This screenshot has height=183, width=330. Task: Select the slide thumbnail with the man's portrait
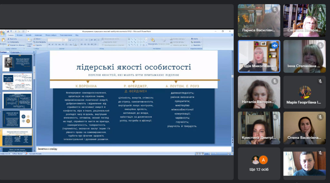click(x=17, y=63)
